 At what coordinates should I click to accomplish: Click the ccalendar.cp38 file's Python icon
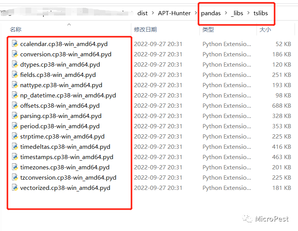pos(15,44)
